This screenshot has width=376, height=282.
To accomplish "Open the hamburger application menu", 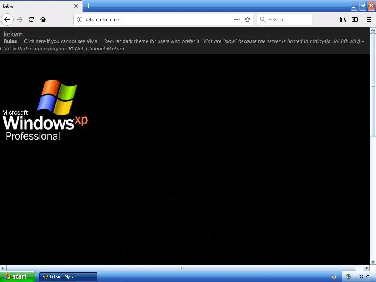I will coord(369,19).
